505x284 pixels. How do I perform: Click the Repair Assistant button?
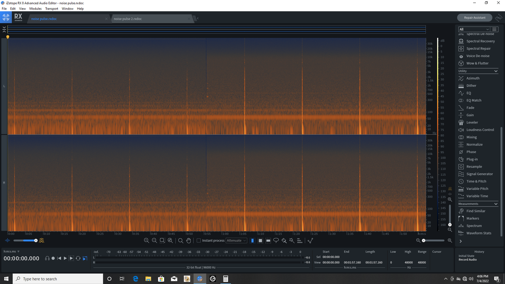pyautogui.click(x=474, y=17)
